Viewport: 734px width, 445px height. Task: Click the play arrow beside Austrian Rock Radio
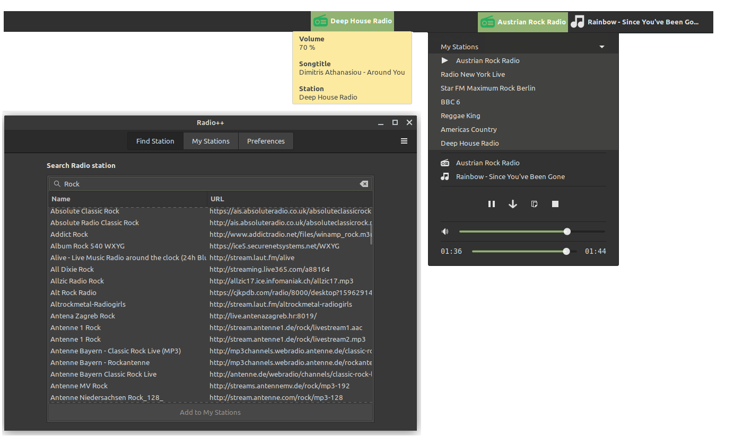445,60
